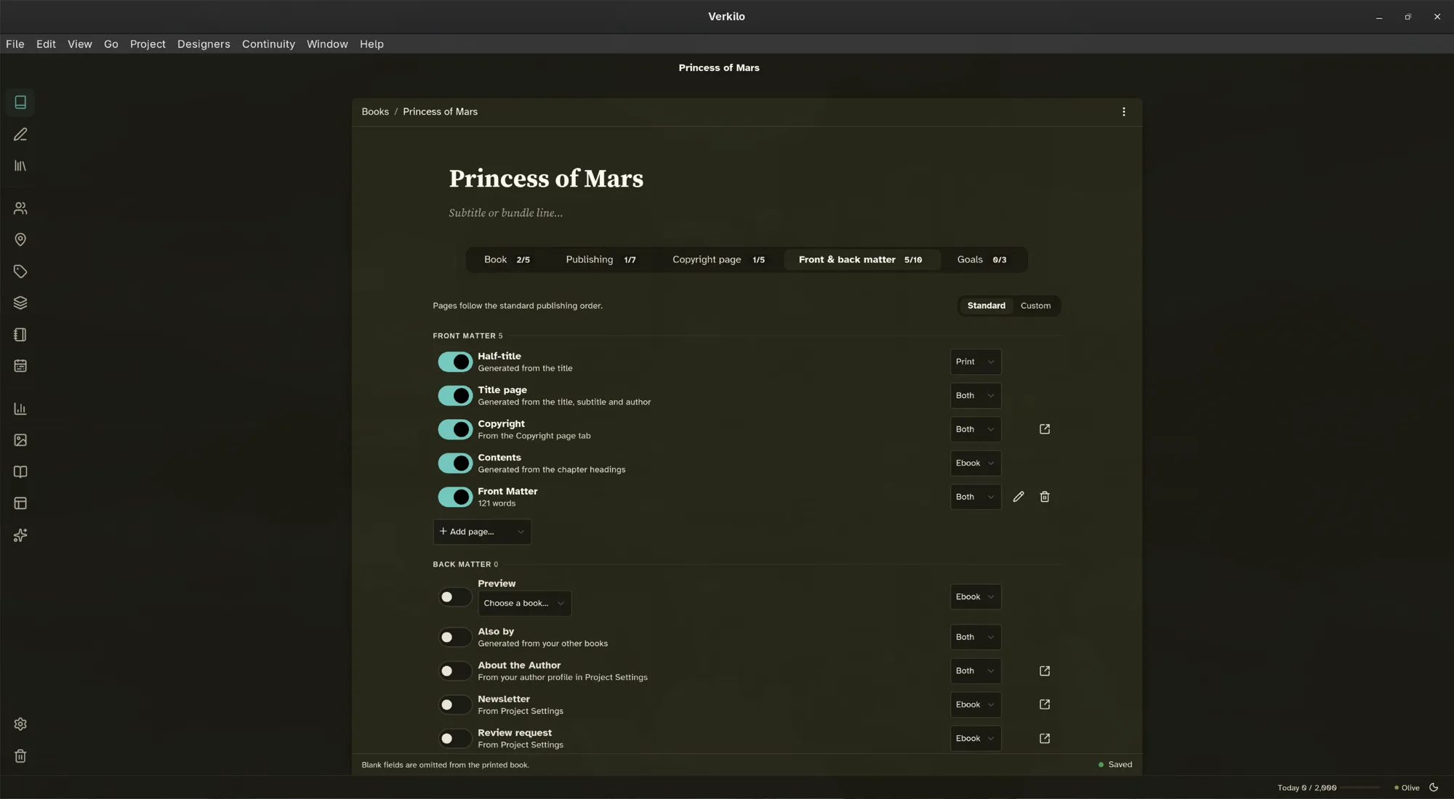
Task: Open About the Author external link icon
Action: [1045, 671]
